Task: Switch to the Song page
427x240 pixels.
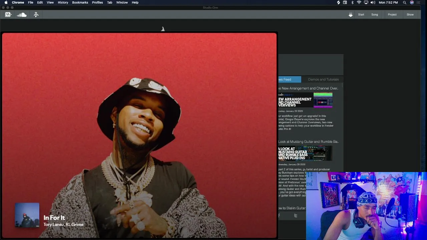Action: (x=375, y=15)
